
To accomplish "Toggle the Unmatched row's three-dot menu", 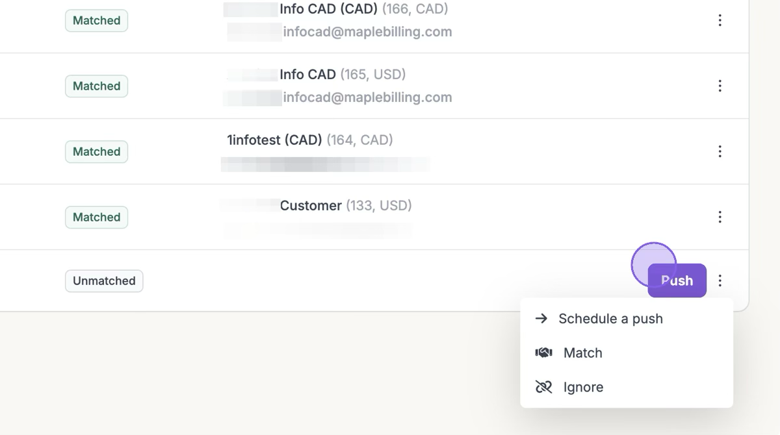I will 720,280.
